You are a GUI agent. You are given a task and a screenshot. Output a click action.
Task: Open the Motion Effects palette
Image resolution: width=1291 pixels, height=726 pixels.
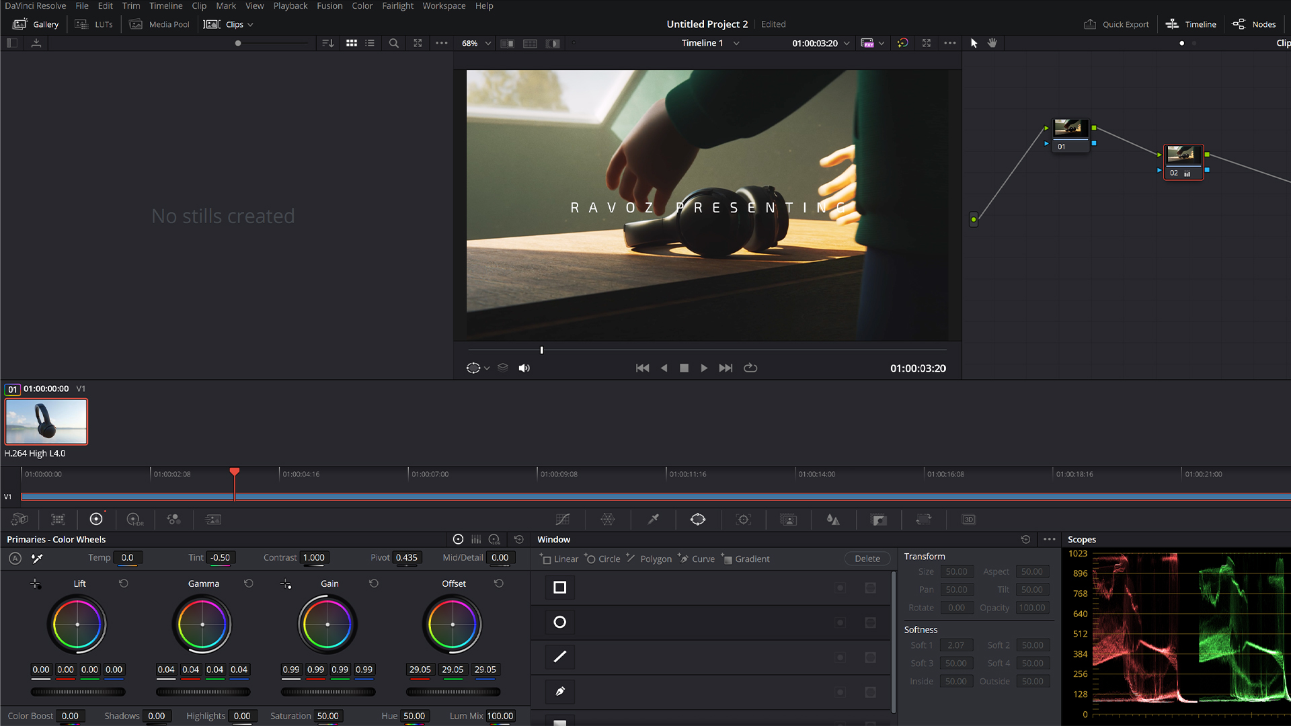[x=213, y=519]
